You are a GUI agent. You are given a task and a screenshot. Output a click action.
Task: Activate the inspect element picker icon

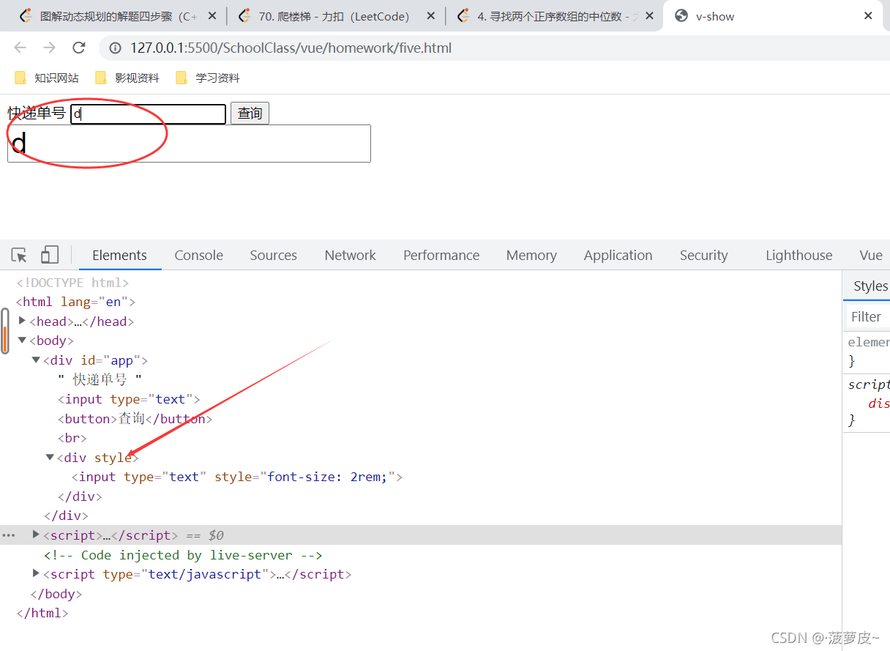coord(19,255)
